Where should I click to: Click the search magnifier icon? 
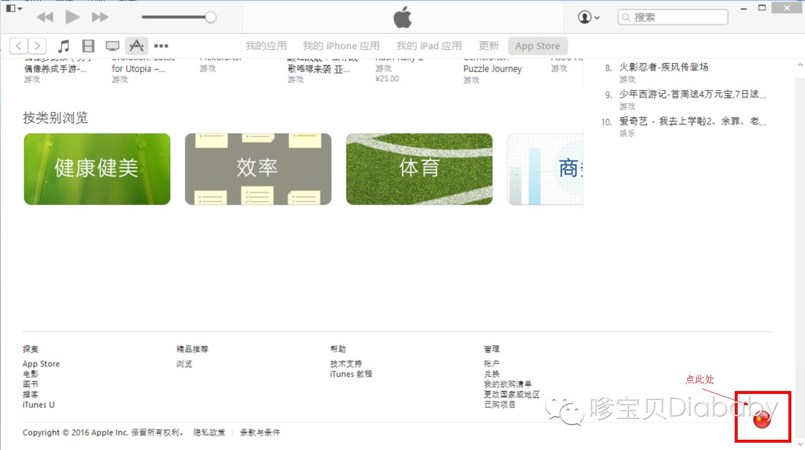(x=626, y=18)
